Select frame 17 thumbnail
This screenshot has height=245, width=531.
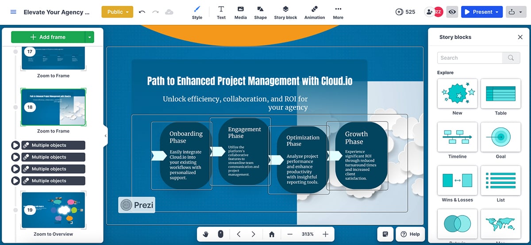(53, 57)
